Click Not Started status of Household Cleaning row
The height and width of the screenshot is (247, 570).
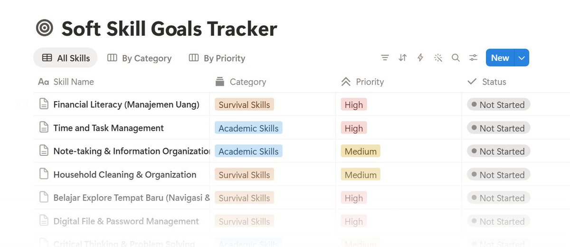(498, 174)
